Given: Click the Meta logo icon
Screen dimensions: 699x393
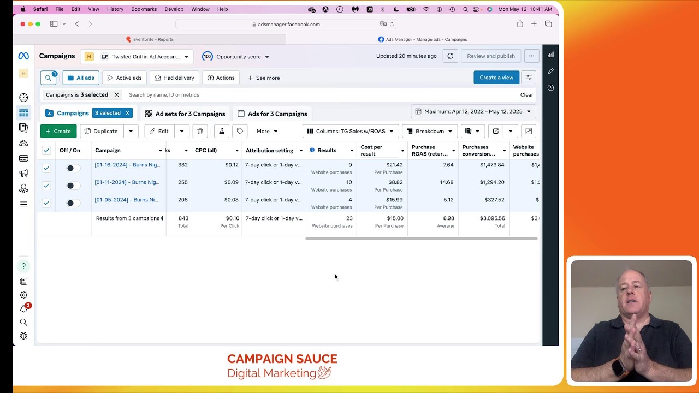Looking at the screenshot, I should (23, 56).
